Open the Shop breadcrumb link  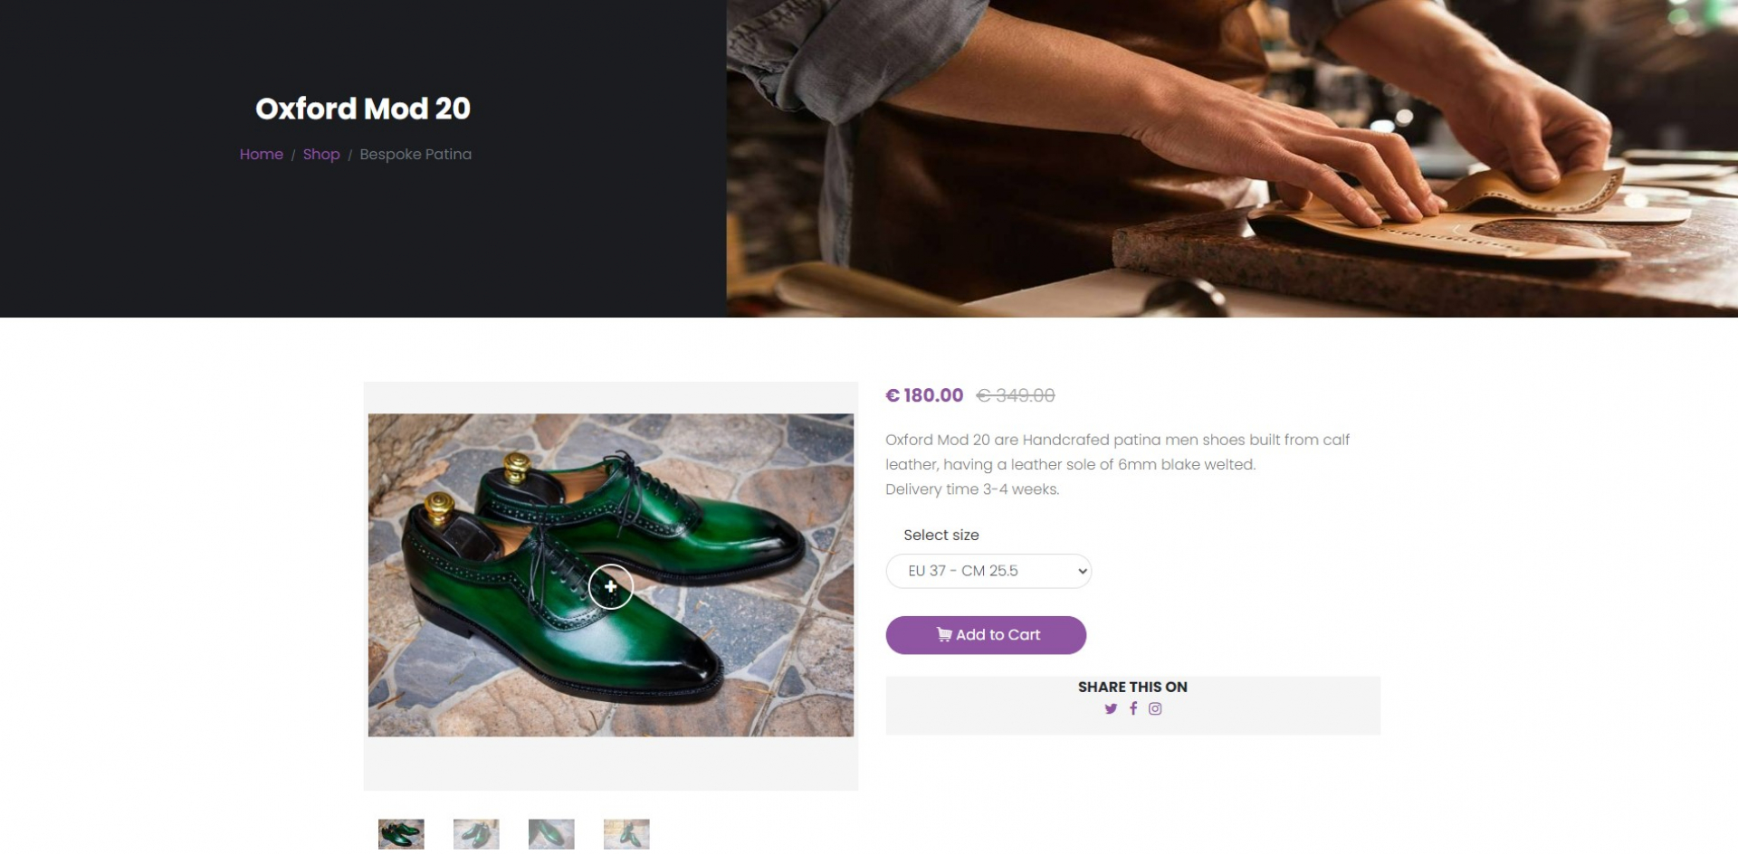(x=321, y=155)
